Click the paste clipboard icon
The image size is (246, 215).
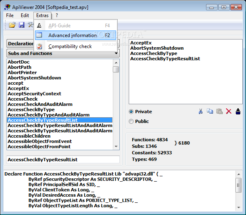pyautogui.click(x=220, y=111)
